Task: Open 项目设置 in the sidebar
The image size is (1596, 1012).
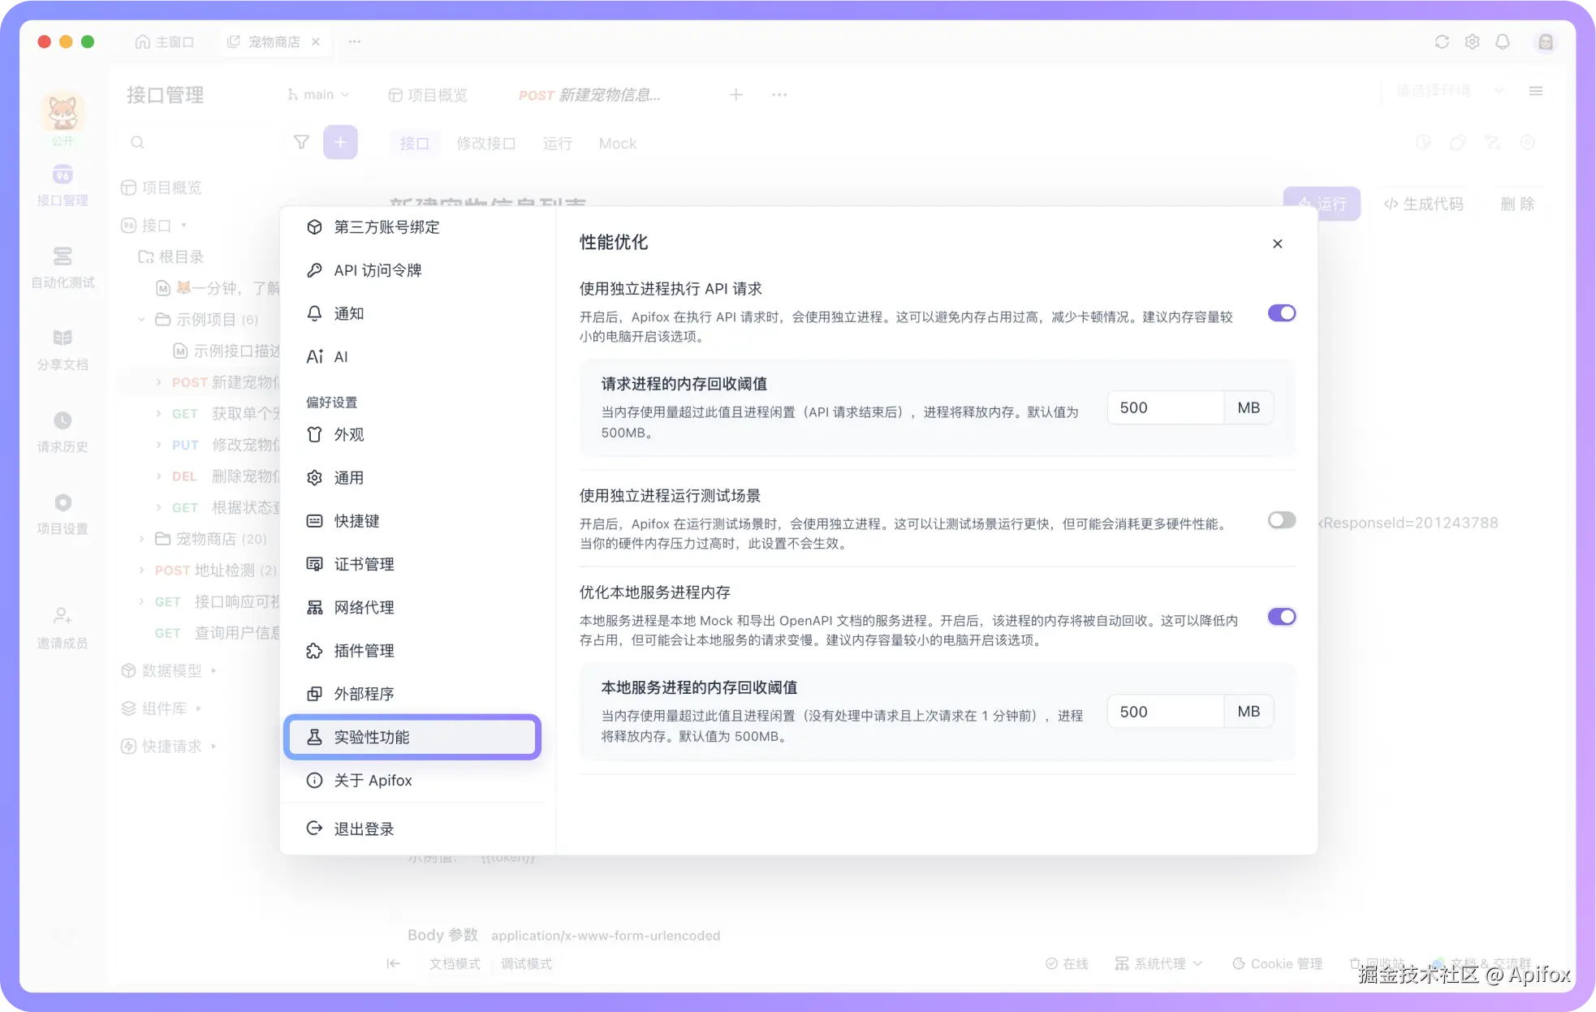Action: click(63, 513)
